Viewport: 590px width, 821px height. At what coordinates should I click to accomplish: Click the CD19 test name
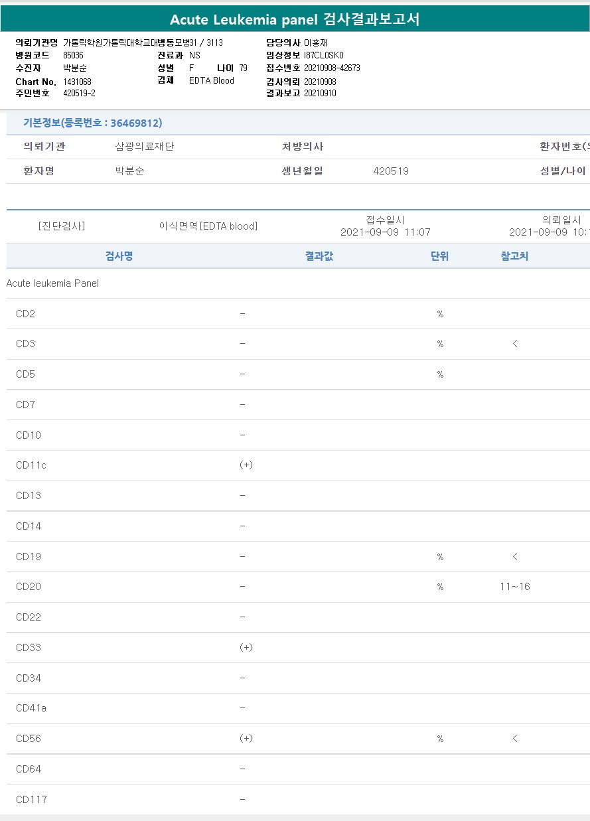tap(29, 557)
